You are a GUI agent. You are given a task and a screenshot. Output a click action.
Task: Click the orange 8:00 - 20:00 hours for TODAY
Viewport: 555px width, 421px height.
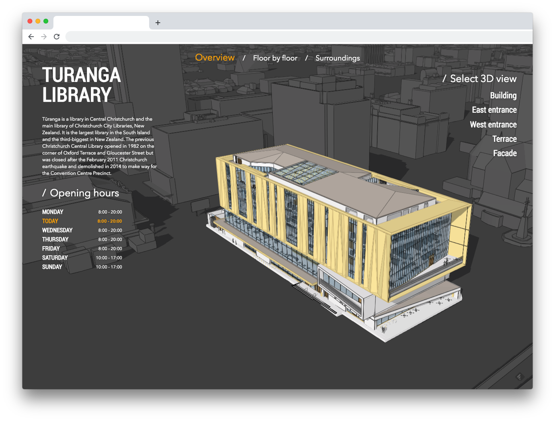pos(110,221)
